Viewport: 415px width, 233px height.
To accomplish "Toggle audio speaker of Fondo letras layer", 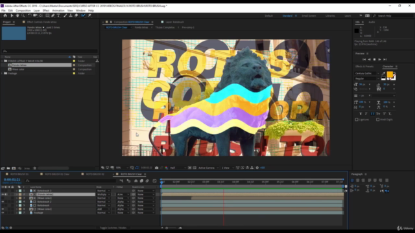I will pyautogui.click(x=6, y=194).
